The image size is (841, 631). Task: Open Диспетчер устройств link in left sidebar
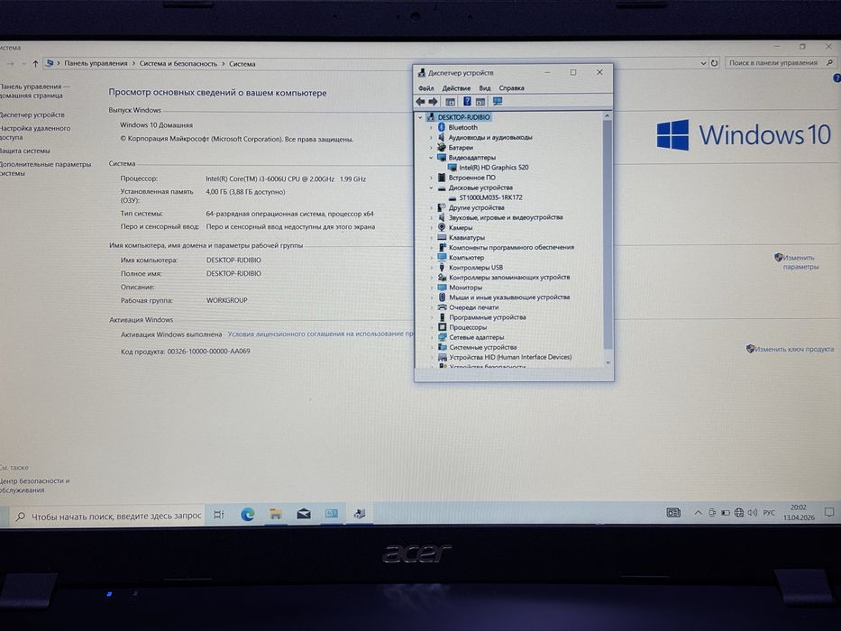click(32, 114)
